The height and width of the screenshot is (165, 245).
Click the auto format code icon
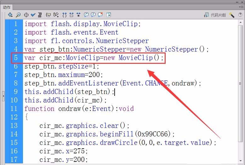click(x=40, y=15)
